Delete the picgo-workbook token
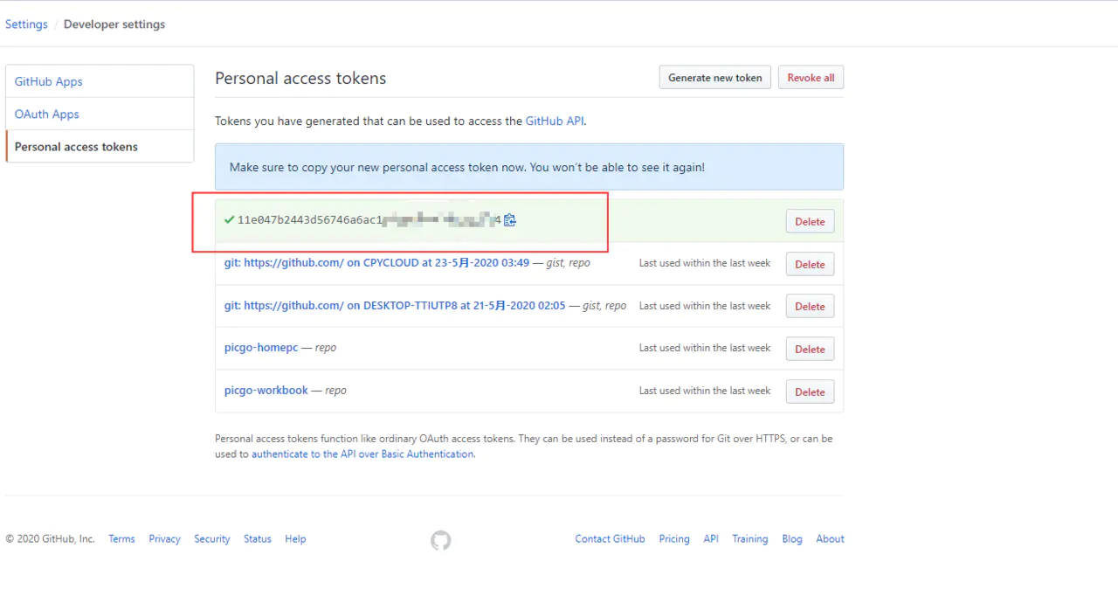The height and width of the screenshot is (610, 1118). (810, 392)
